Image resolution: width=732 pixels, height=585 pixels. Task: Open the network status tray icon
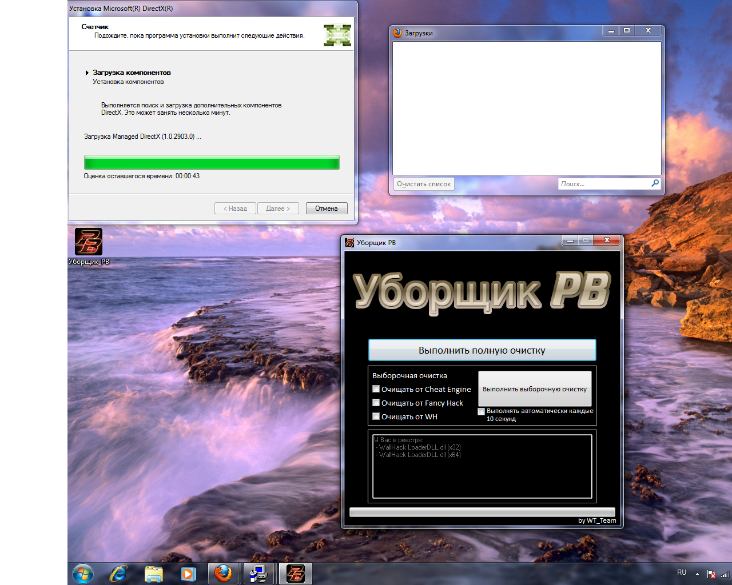pos(725,574)
